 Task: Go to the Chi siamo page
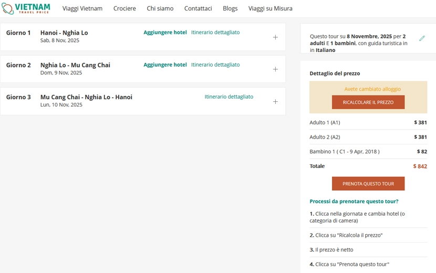tap(160, 8)
